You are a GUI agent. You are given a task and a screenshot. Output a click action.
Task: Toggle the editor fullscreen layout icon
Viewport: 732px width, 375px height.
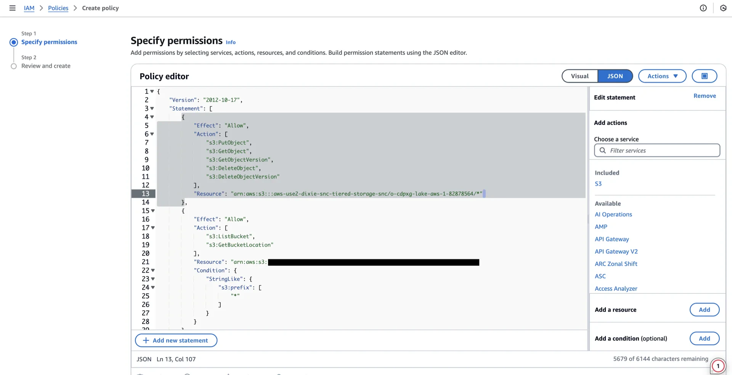(704, 76)
